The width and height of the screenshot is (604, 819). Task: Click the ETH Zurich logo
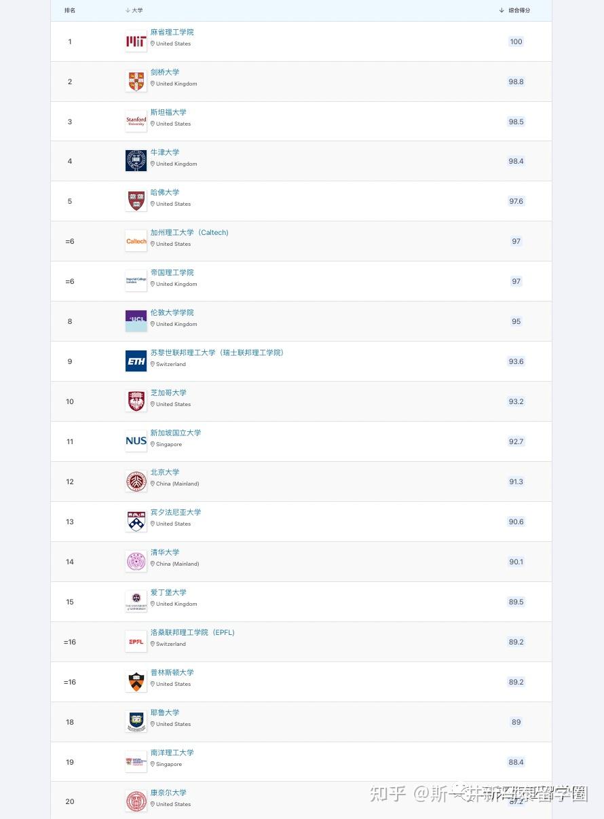136,361
